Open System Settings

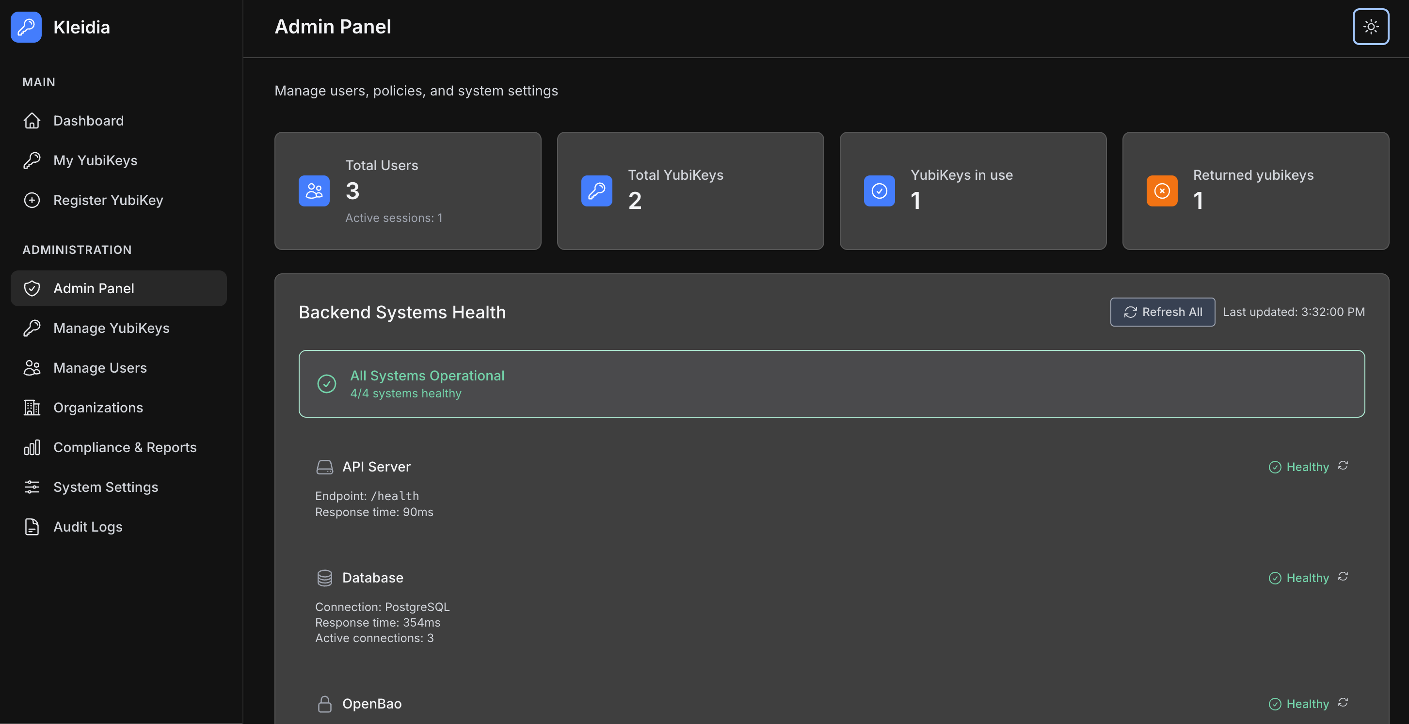tap(106, 487)
